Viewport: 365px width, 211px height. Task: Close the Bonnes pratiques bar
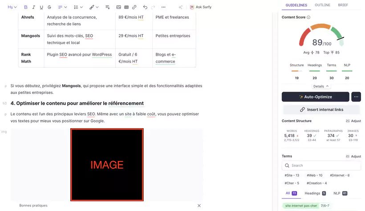199,206
